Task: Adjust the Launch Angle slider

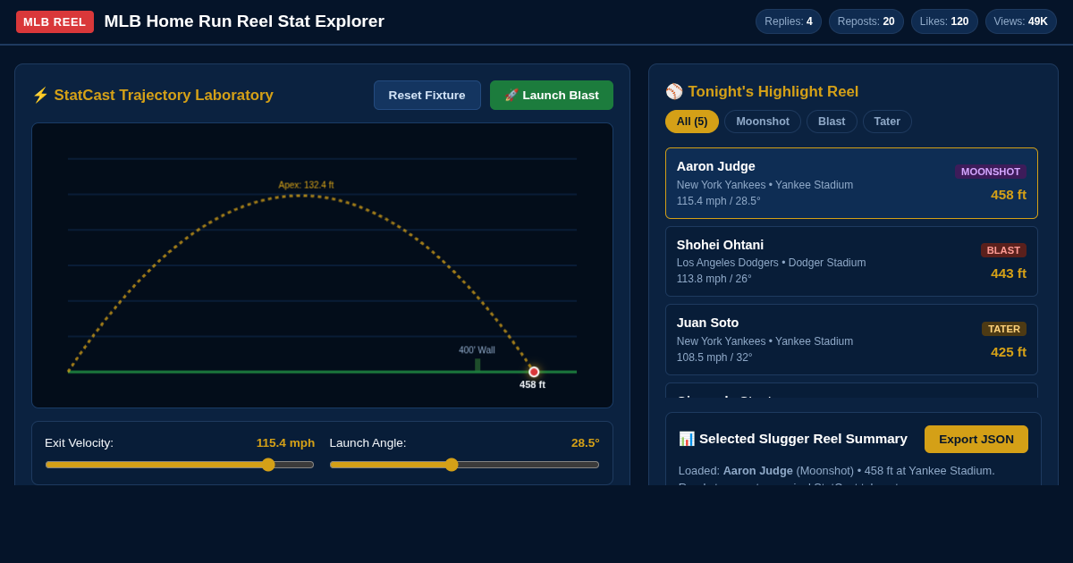Action: [x=464, y=465]
